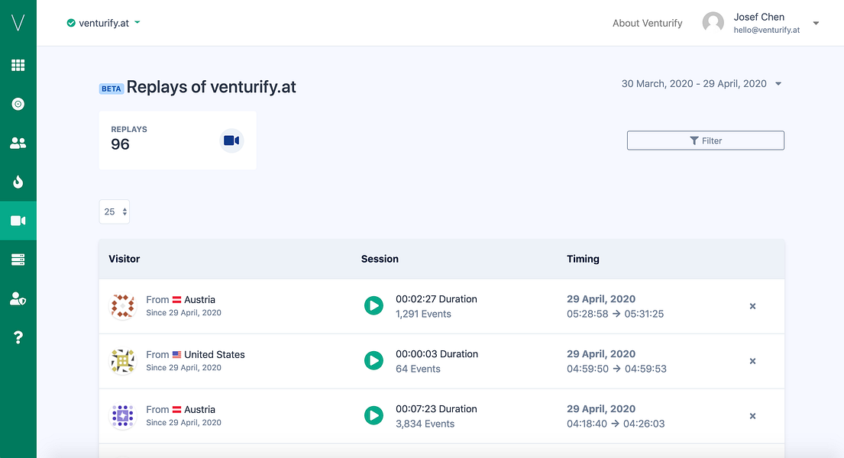
Task: Open the About Venturify link
Action: [x=648, y=23]
